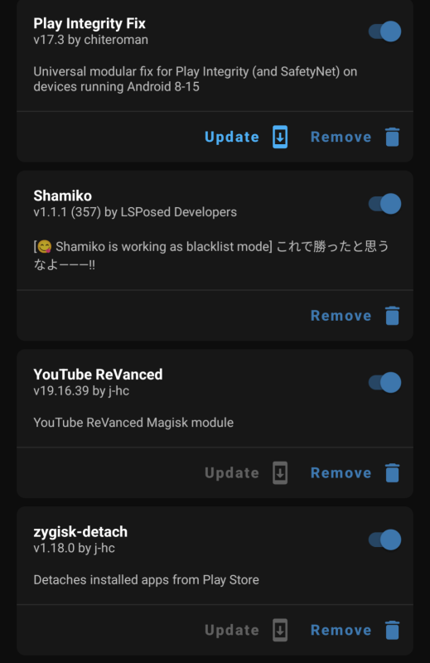The image size is (430, 663).
Task: Disable the Play Integrity Fix module toggle
Action: [384, 31]
